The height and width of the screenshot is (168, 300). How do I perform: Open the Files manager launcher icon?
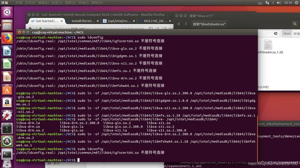(x=7, y=25)
